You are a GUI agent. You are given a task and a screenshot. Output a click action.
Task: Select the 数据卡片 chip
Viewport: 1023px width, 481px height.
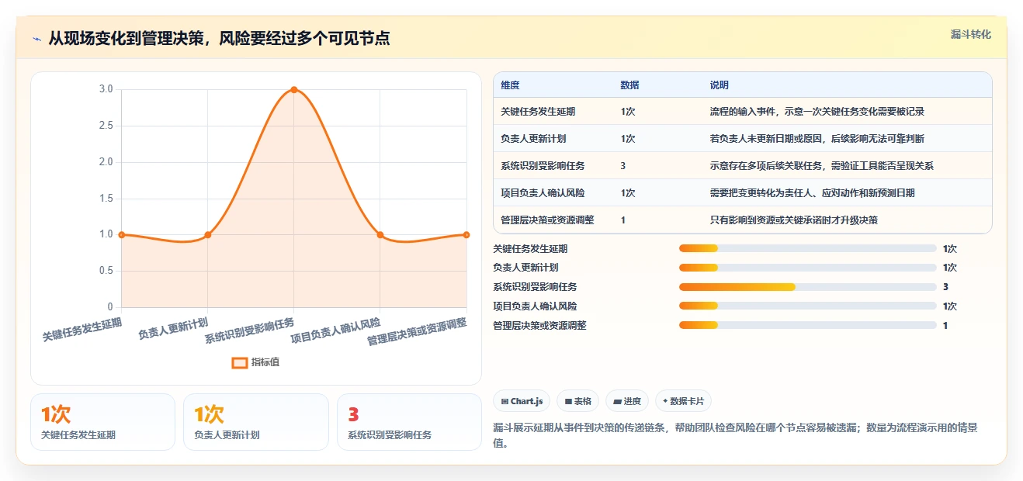pos(683,401)
